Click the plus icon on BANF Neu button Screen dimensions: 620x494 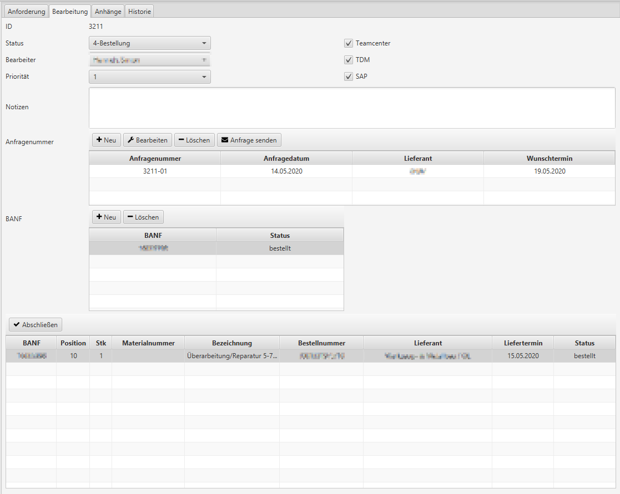[x=99, y=217]
